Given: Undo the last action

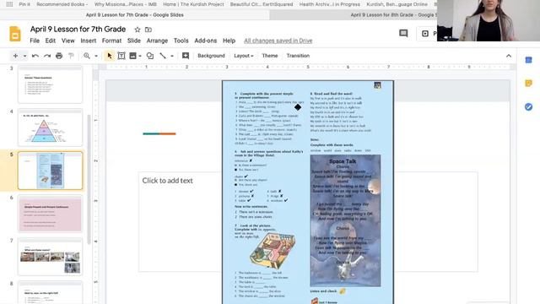Looking at the screenshot, I should pyautogui.click(x=35, y=56).
